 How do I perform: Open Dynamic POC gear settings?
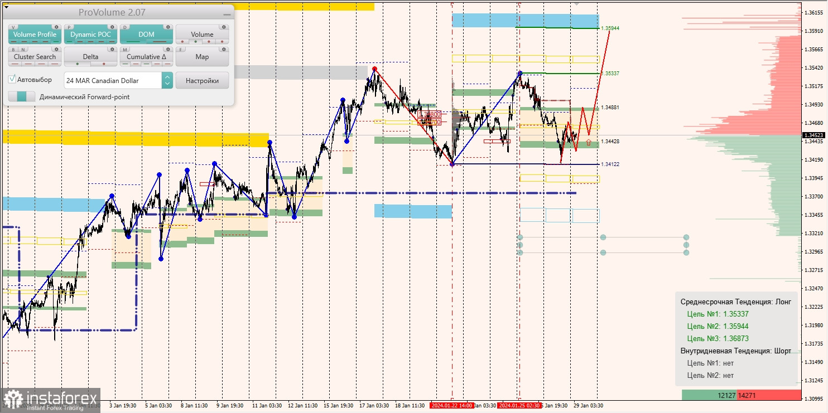[x=112, y=27]
